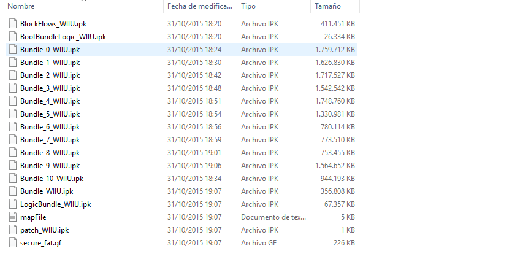512x270 pixels.
Task: Select the Bundle_9_WIIU.ipk file name
Action: click(50, 166)
